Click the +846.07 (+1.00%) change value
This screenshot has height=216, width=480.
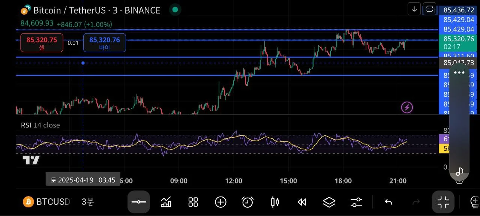tap(84, 24)
